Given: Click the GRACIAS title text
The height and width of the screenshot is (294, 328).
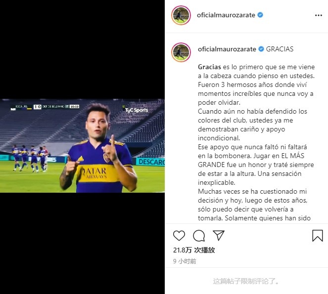Looking at the screenshot, I should (x=280, y=49).
